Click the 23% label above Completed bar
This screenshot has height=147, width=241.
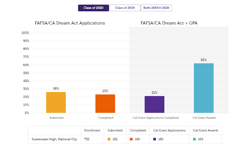point(105,91)
